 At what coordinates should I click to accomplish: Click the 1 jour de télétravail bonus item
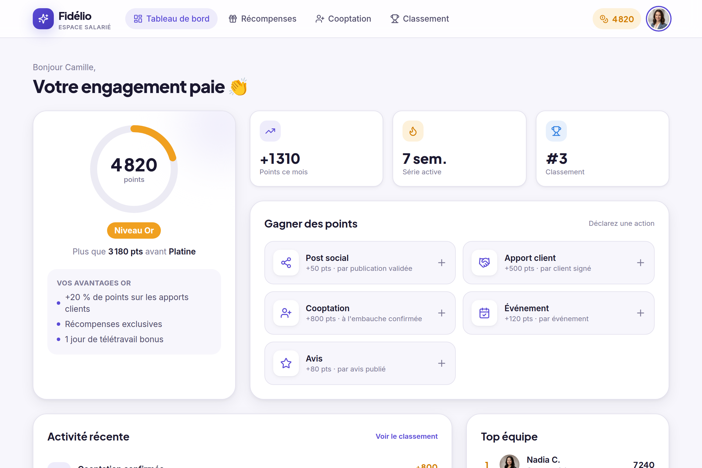pos(114,339)
